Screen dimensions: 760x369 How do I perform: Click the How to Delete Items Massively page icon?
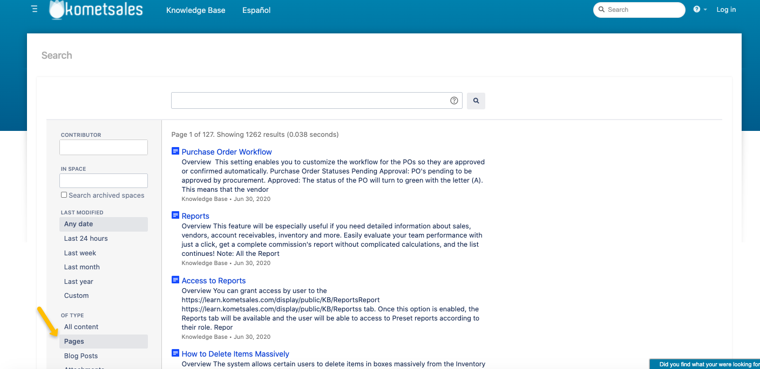point(175,353)
